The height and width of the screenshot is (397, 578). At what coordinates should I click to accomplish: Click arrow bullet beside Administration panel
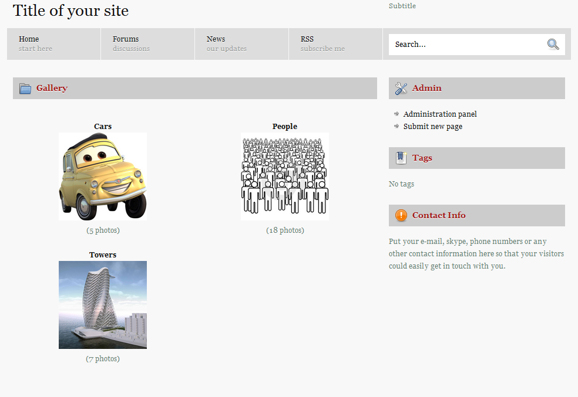pos(396,114)
